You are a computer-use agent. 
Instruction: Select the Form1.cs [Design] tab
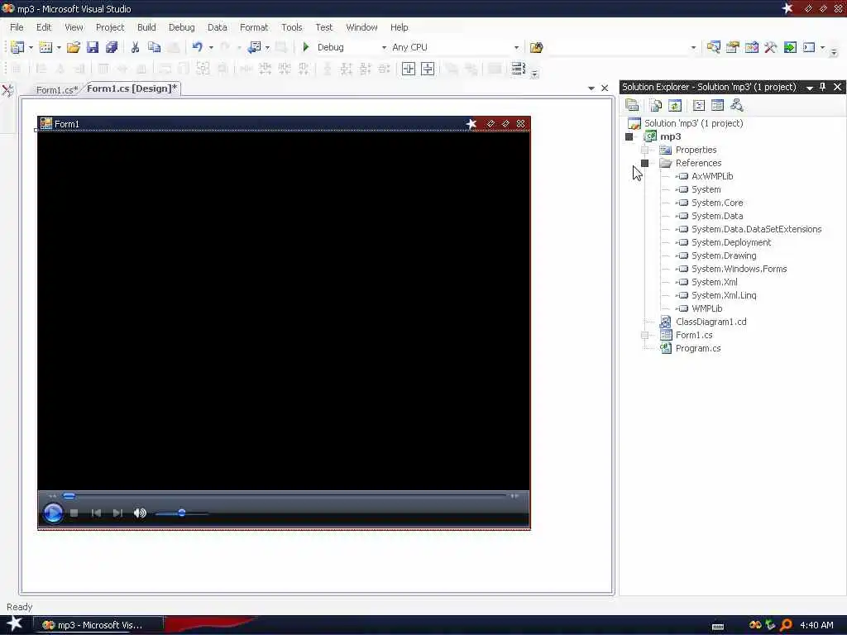tap(132, 88)
